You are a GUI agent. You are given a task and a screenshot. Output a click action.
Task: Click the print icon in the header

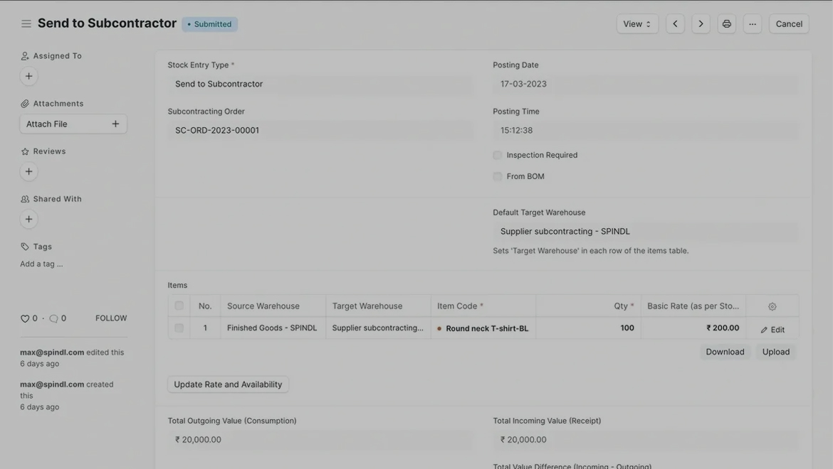tap(726, 23)
